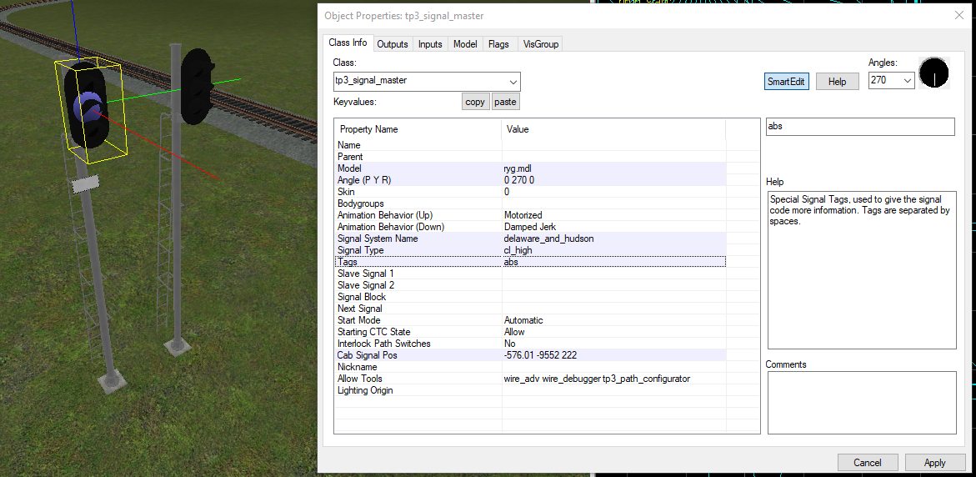Select the Tags property row
Image resolution: width=976 pixels, height=477 pixels.
click(530, 262)
